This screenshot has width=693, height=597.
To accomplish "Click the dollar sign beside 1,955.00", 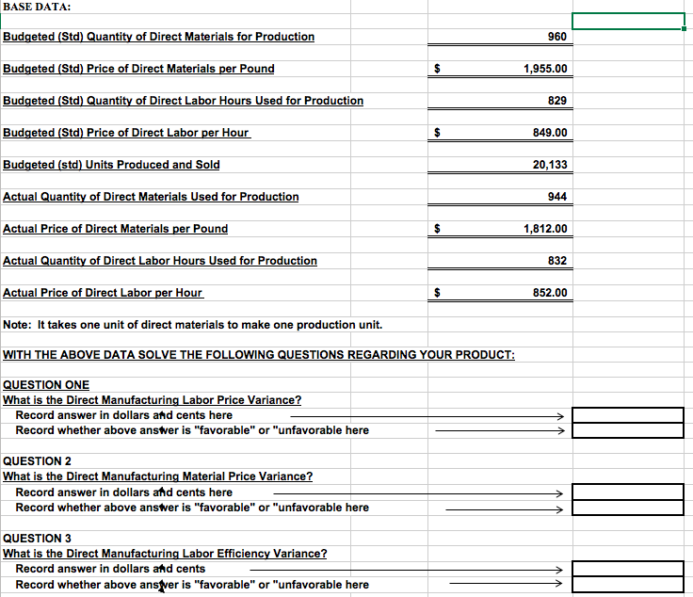I will tap(437, 69).
